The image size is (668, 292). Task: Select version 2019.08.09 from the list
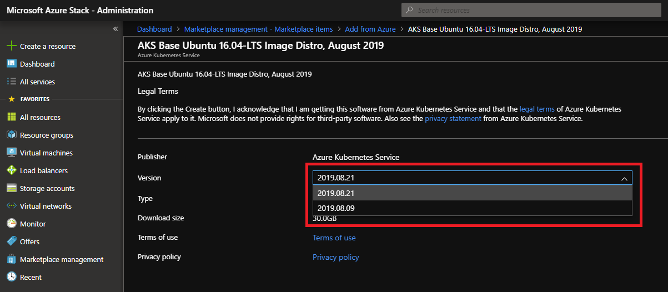(x=472, y=208)
